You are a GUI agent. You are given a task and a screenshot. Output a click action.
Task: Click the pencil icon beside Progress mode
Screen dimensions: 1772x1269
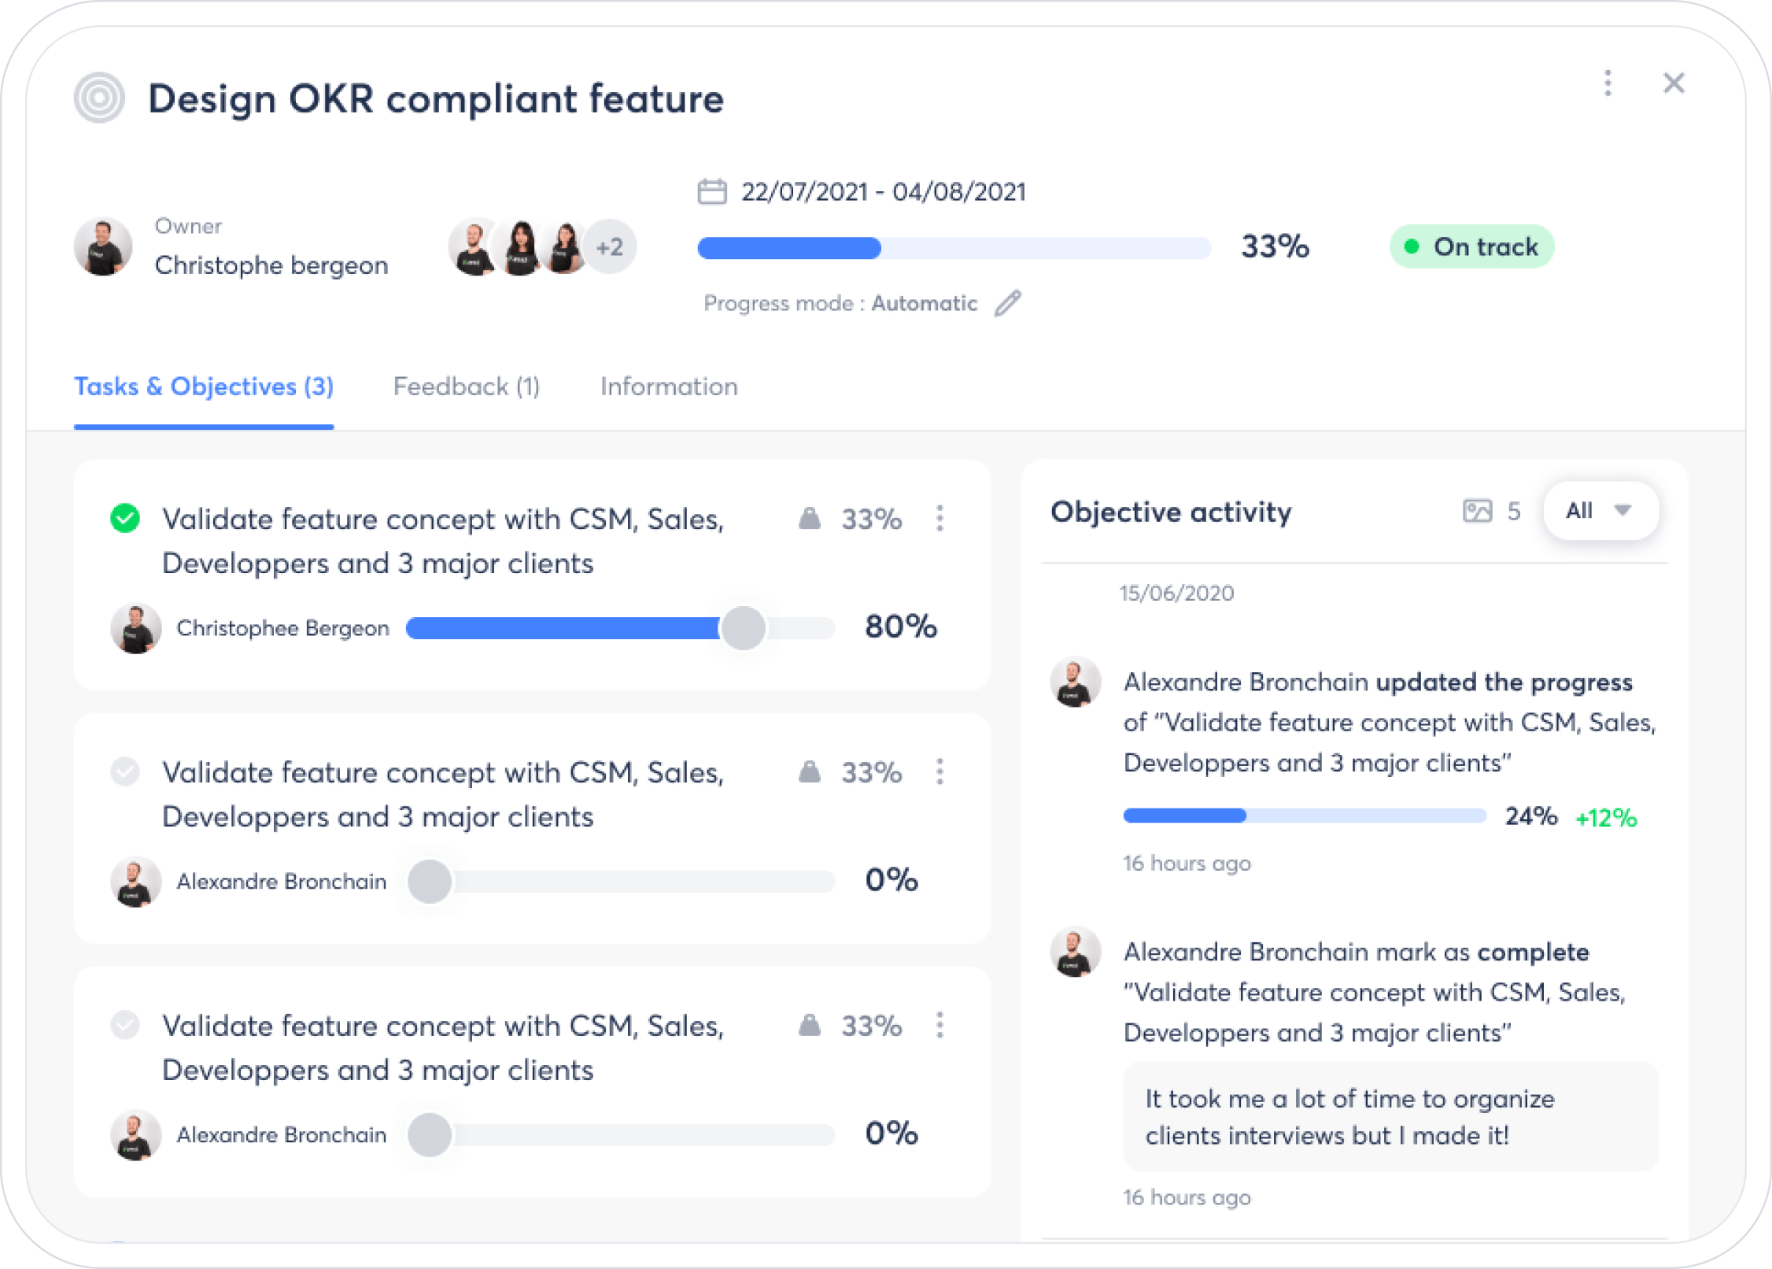click(1007, 303)
